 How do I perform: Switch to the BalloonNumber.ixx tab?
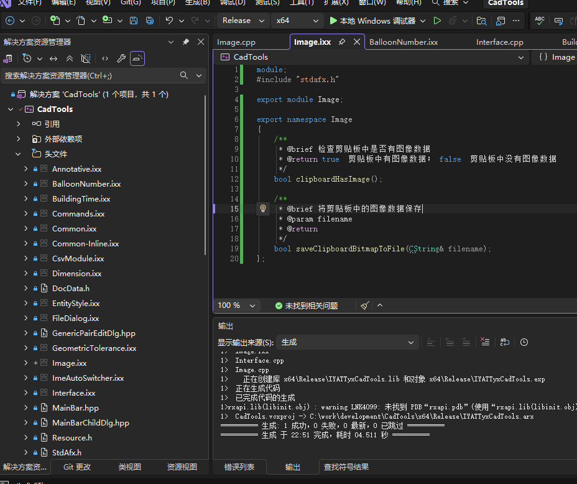click(x=404, y=42)
